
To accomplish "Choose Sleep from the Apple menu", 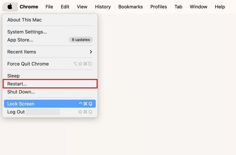I will point(50,76).
